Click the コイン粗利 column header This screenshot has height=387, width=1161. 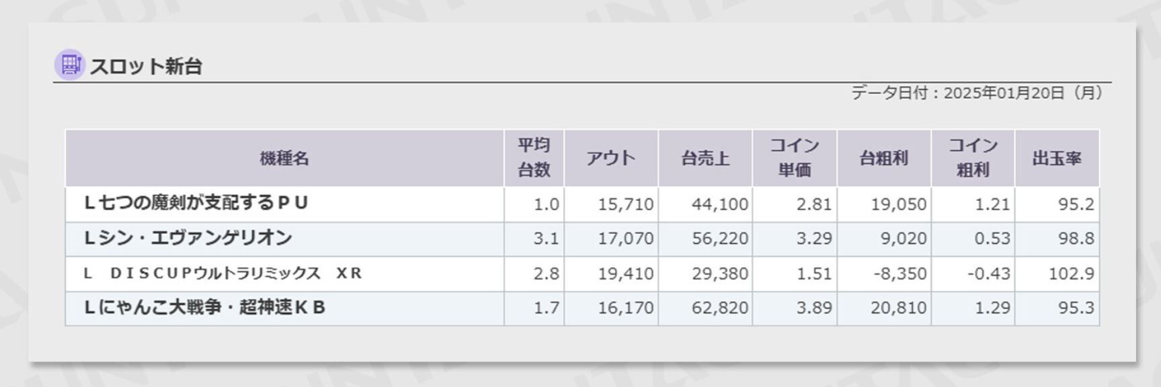[972, 158]
